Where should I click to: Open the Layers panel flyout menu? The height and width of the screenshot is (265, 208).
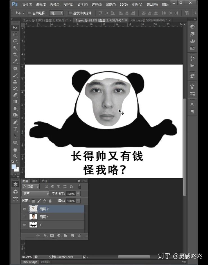coord(85,181)
